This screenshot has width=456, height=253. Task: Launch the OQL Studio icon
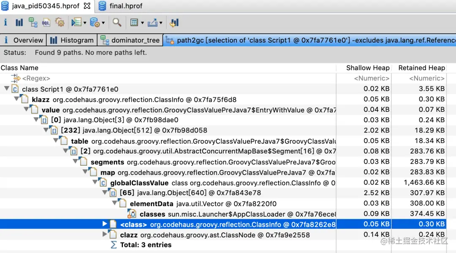click(46, 22)
